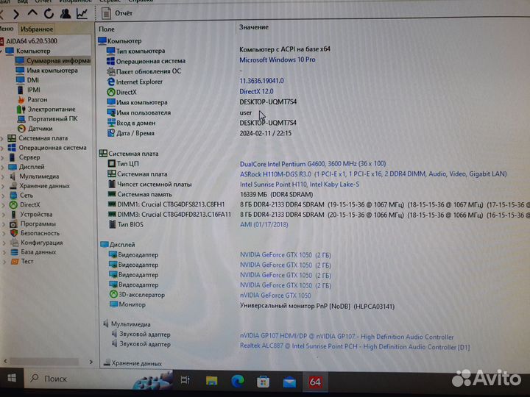Open IPMI item in sidebar

coord(33,90)
